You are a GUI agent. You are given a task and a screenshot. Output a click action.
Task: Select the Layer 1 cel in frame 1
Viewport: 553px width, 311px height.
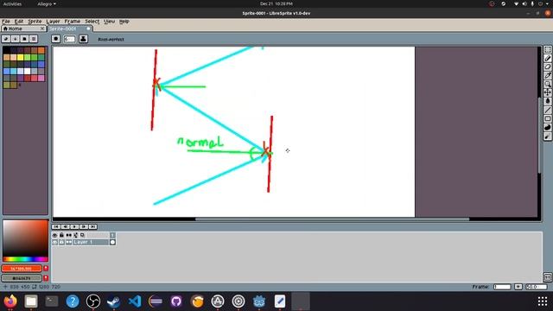112,242
